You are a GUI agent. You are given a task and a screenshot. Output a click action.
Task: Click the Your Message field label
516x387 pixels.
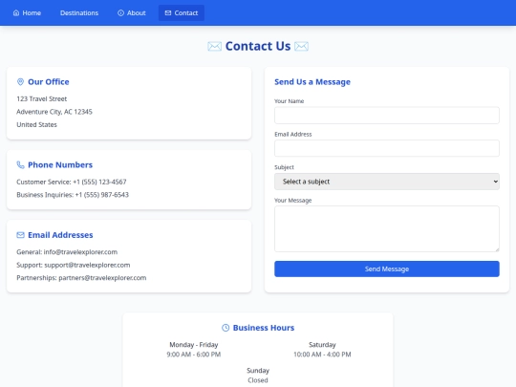293,201
